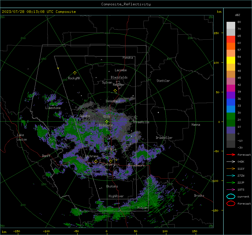The width and height of the screenshot is (252, 235).
Task: Select the red 65 dBZ color swatch
Action: click(x=231, y=39)
